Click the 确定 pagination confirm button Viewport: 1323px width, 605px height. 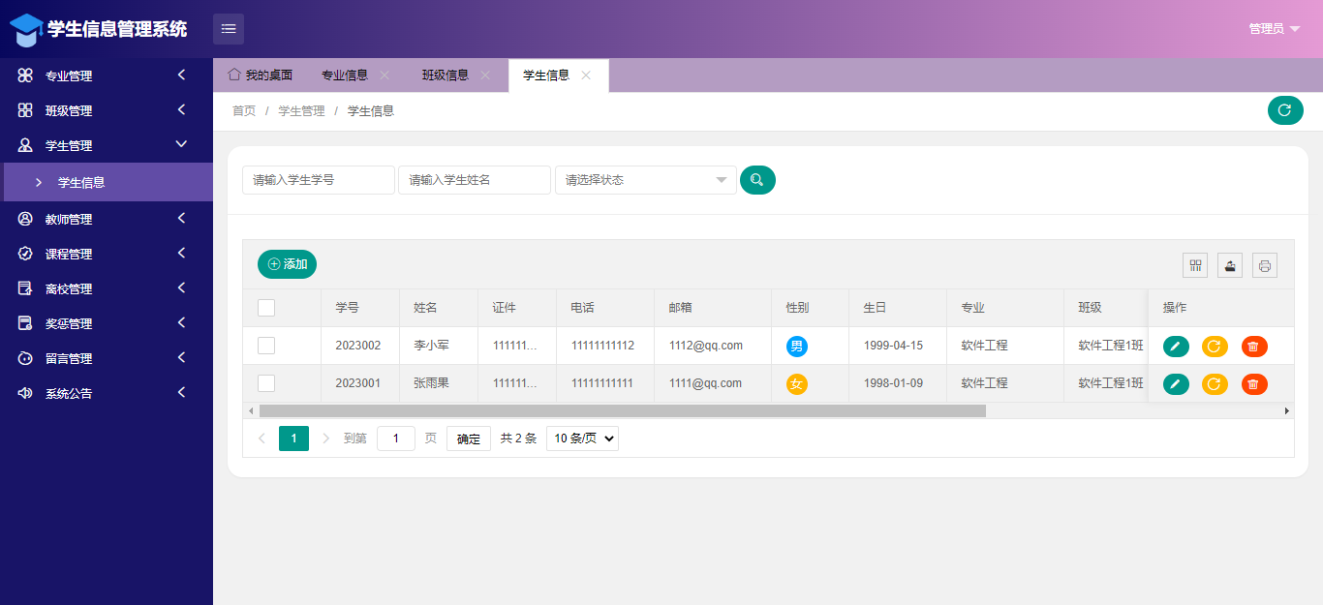(x=469, y=439)
